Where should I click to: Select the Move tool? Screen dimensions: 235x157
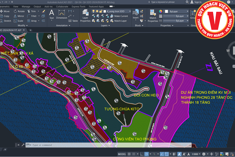(x=5, y=11)
